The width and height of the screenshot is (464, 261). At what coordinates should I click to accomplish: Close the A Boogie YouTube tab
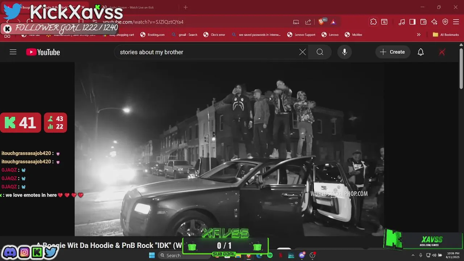tap(82, 7)
